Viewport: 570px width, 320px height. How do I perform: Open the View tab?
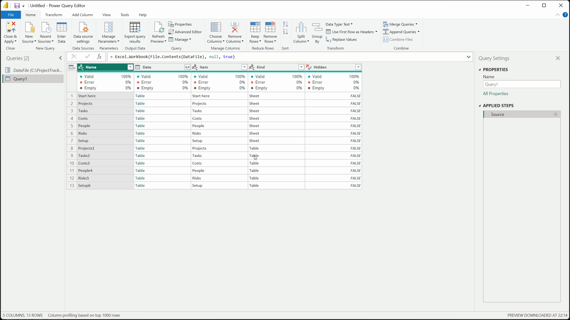[x=107, y=15]
